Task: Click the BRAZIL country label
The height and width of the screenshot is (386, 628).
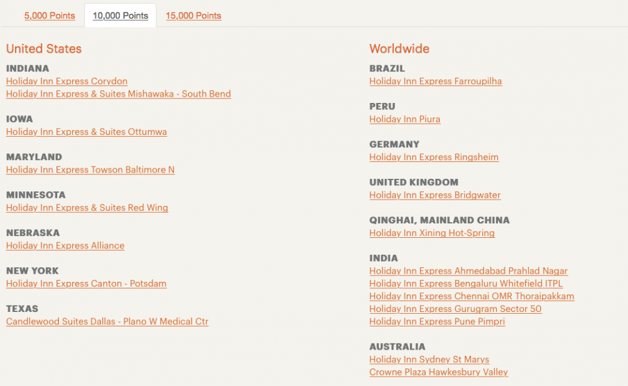Action: pyautogui.click(x=387, y=68)
